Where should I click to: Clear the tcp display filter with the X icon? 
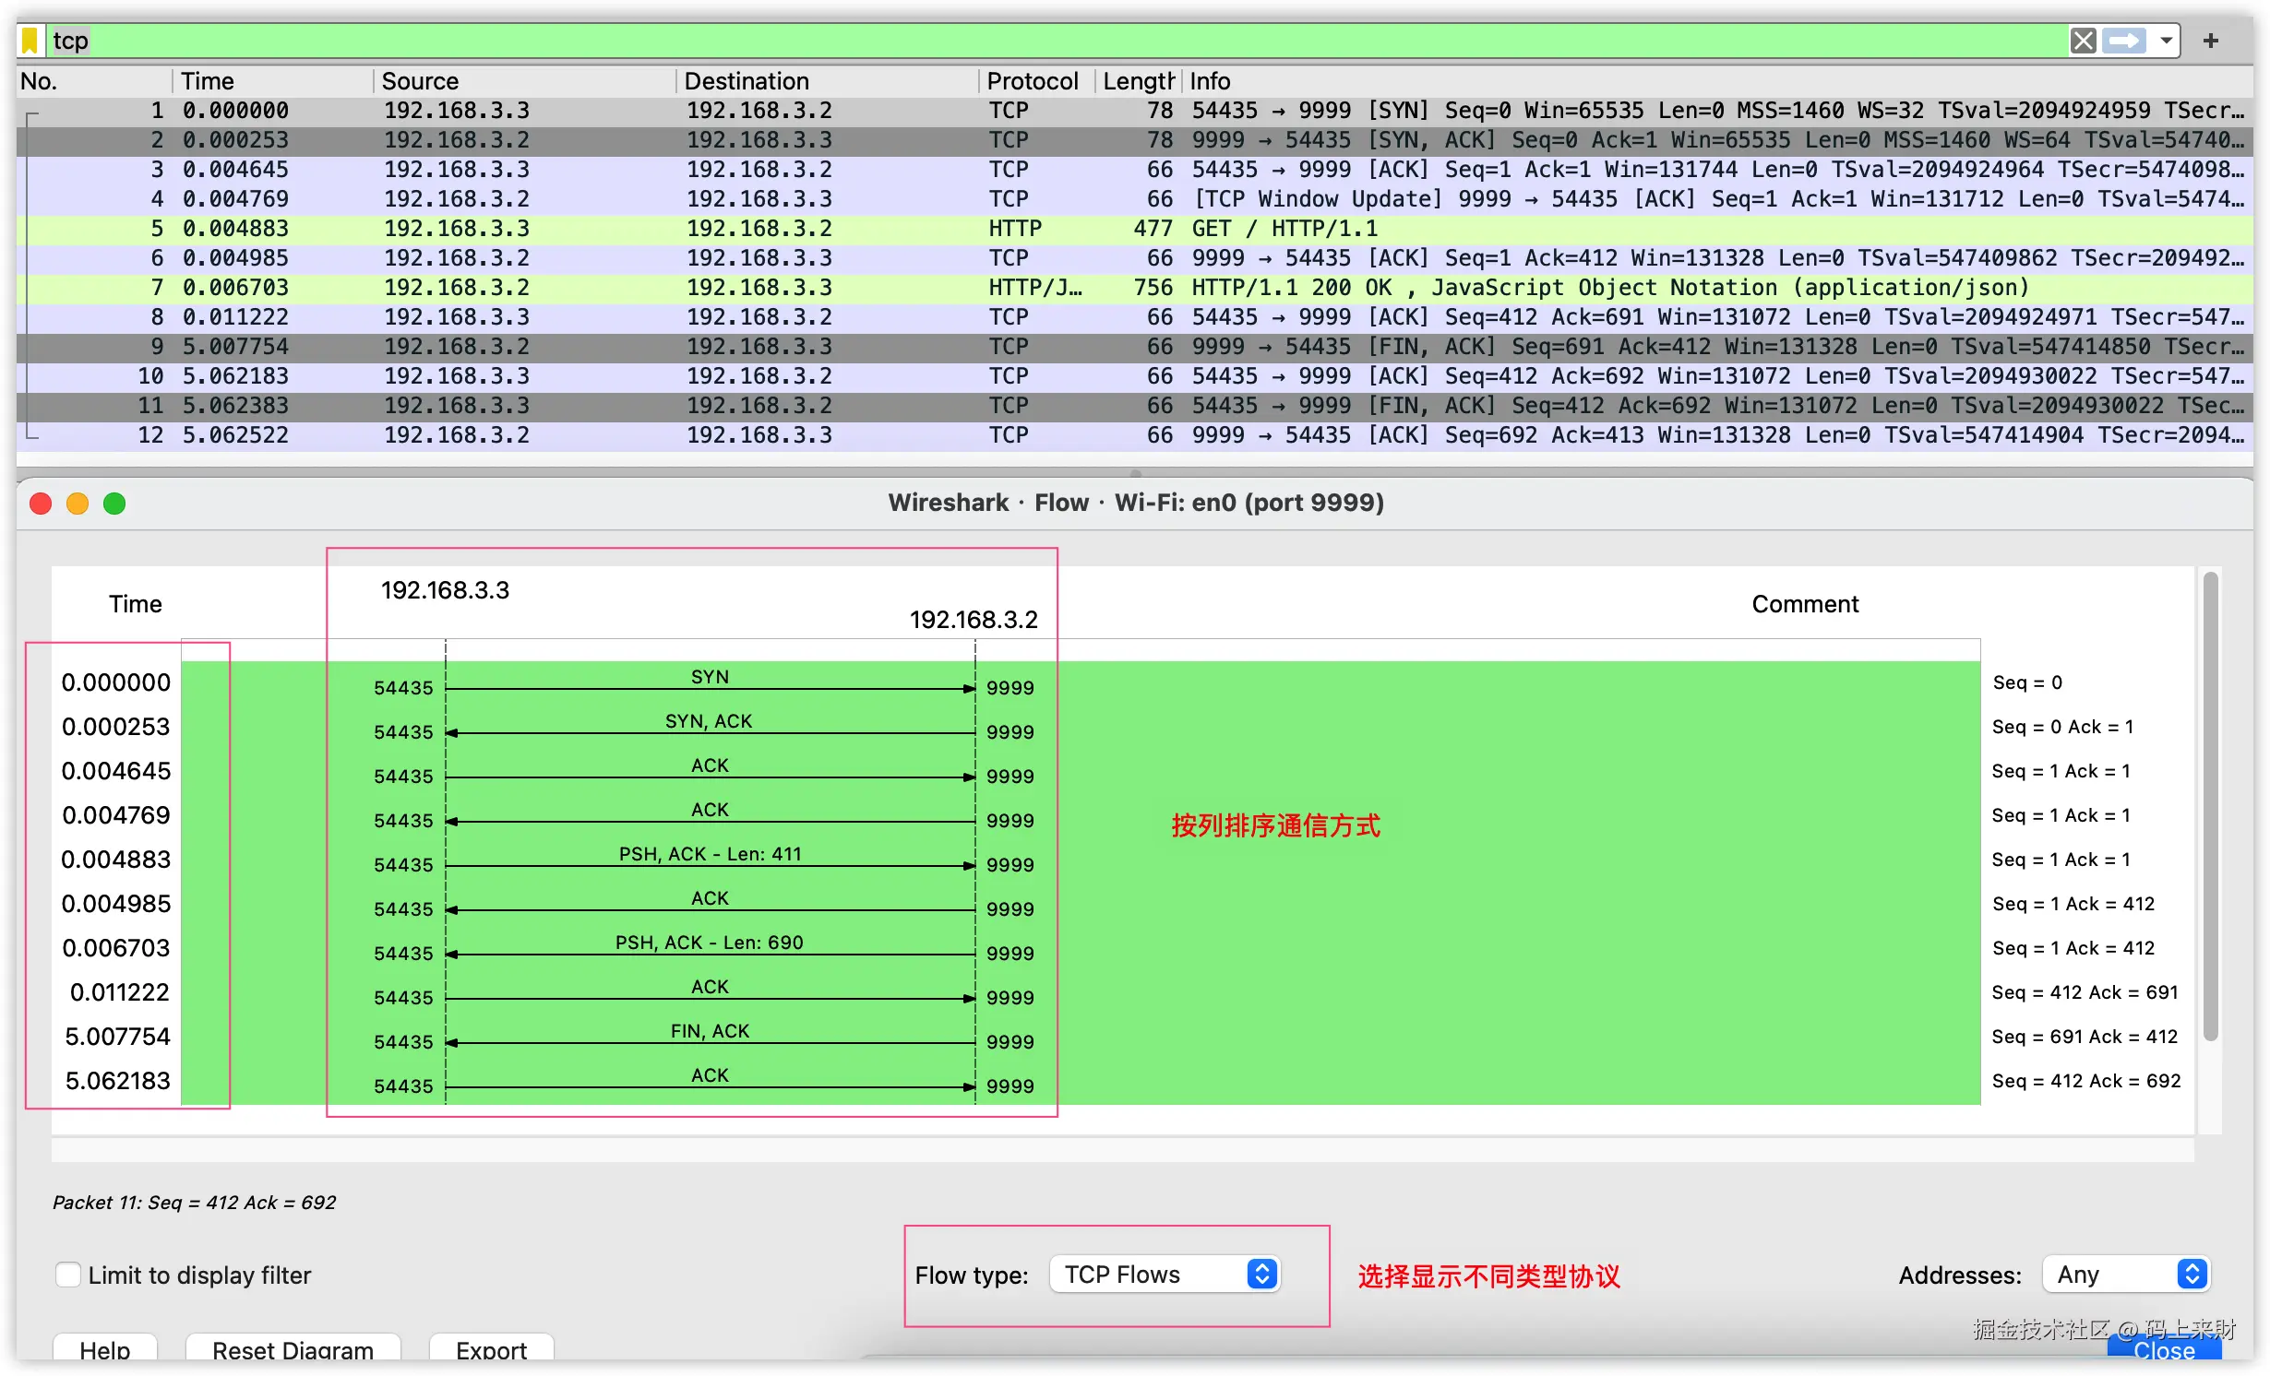pyautogui.click(x=2083, y=40)
